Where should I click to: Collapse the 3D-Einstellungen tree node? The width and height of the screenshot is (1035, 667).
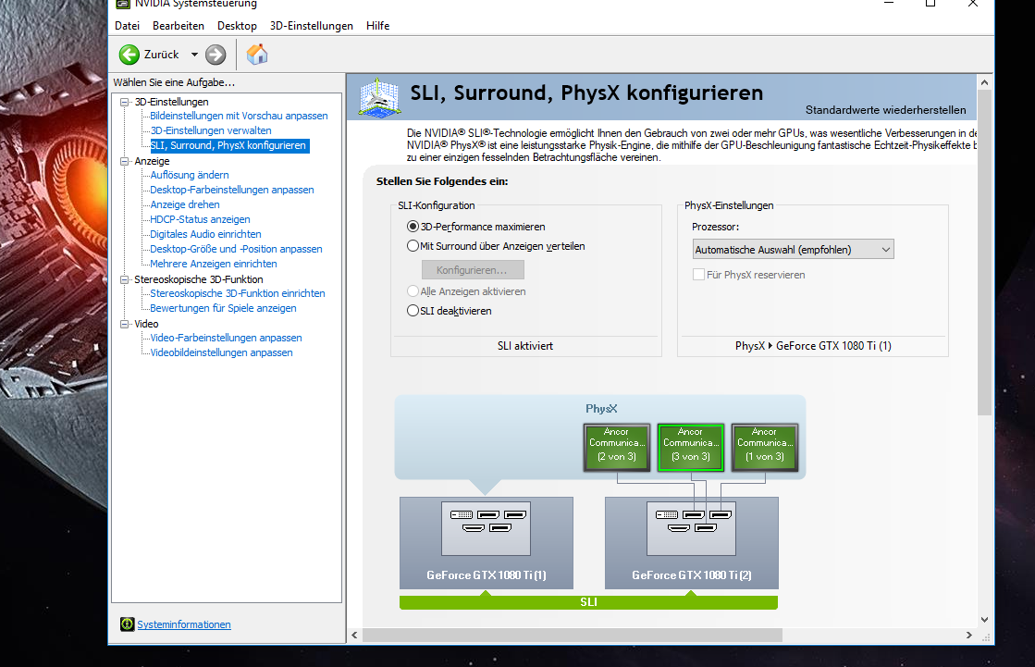pos(124,102)
